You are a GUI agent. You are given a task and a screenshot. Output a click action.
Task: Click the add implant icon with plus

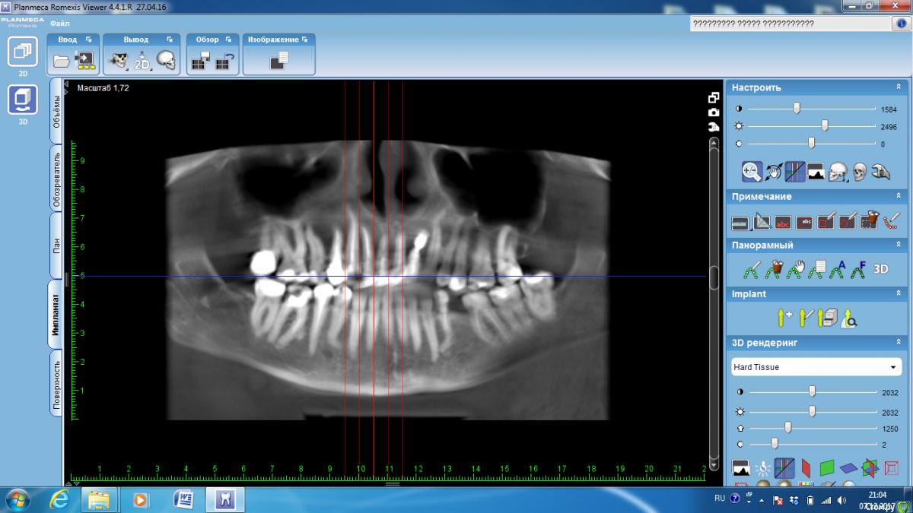[x=784, y=318]
